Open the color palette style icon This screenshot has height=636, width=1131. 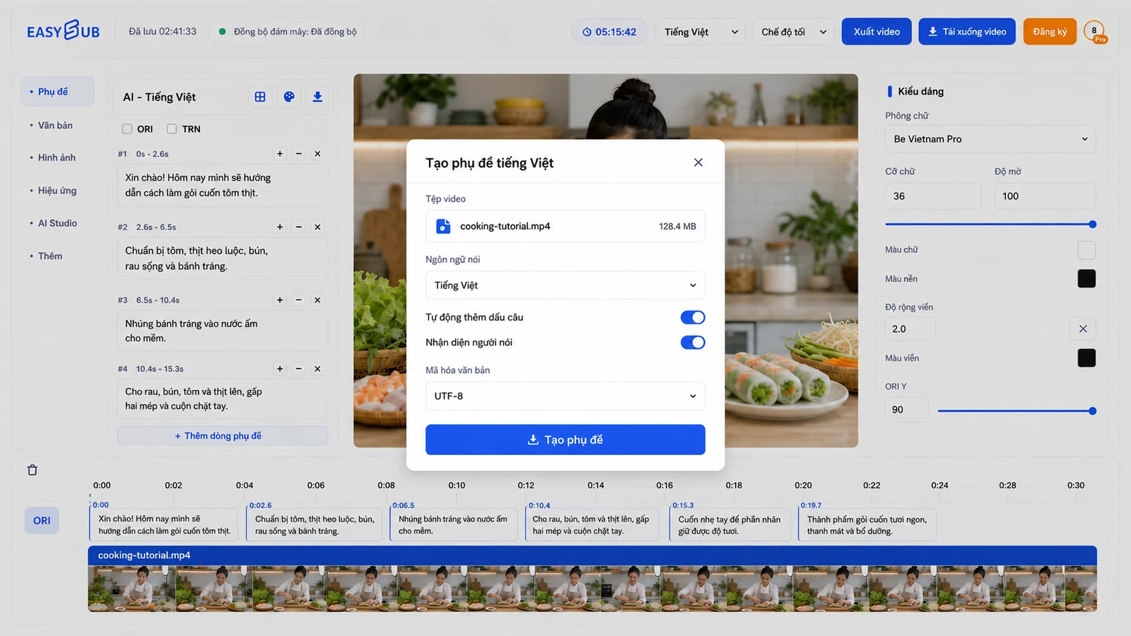[289, 97]
